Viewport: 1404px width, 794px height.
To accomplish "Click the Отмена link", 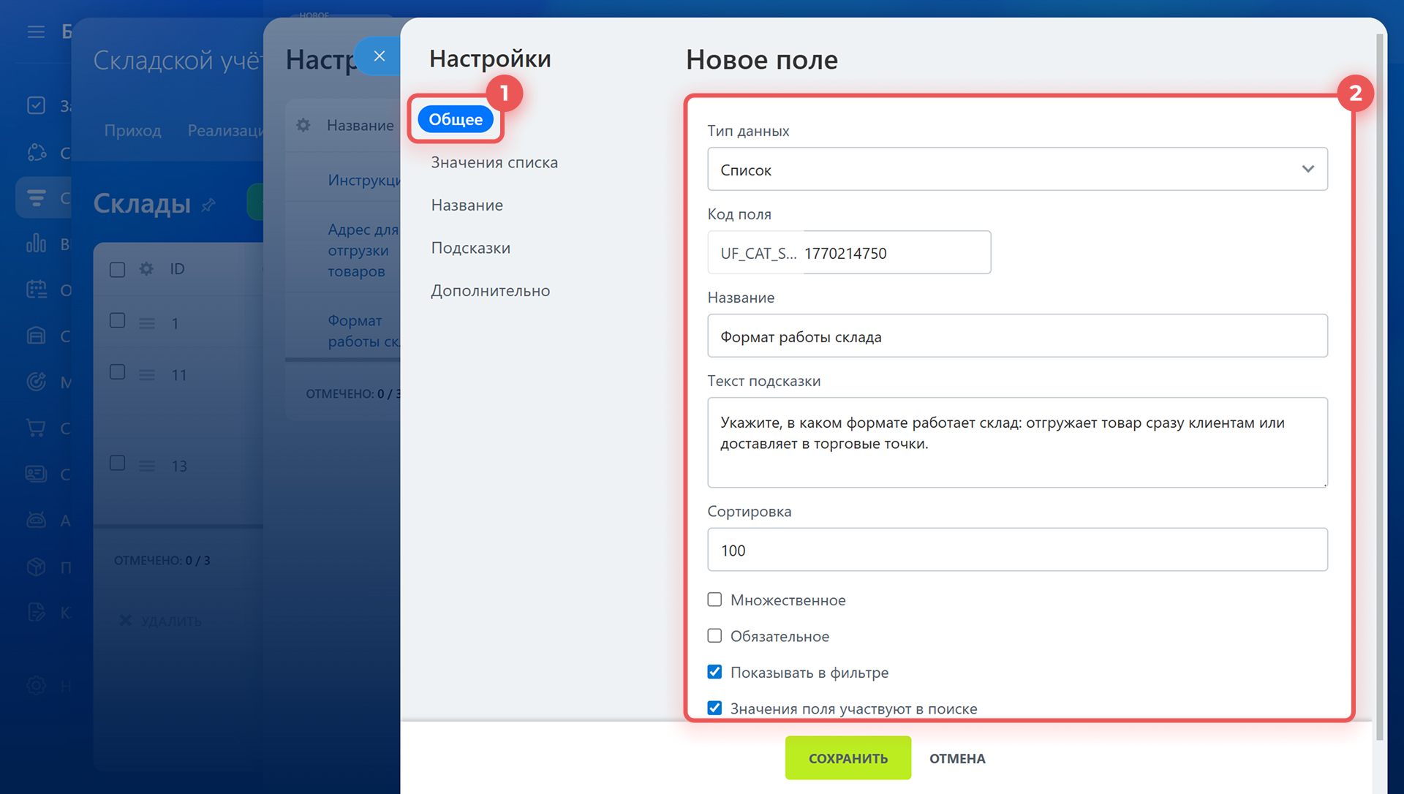I will click(x=956, y=758).
